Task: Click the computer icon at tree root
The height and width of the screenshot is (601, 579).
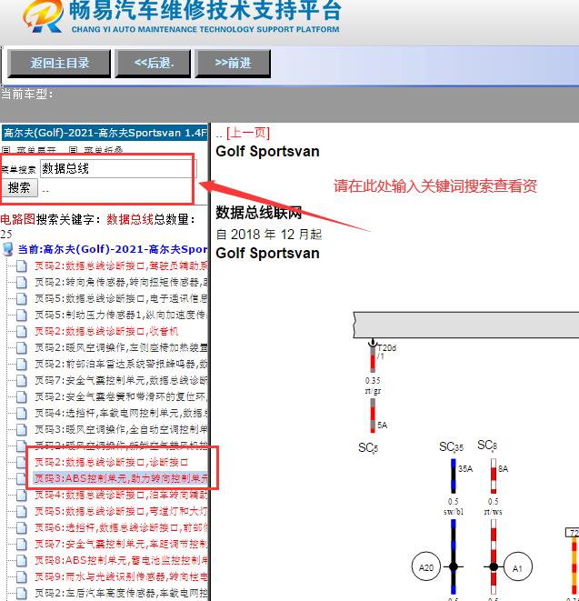Action: point(7,249)
